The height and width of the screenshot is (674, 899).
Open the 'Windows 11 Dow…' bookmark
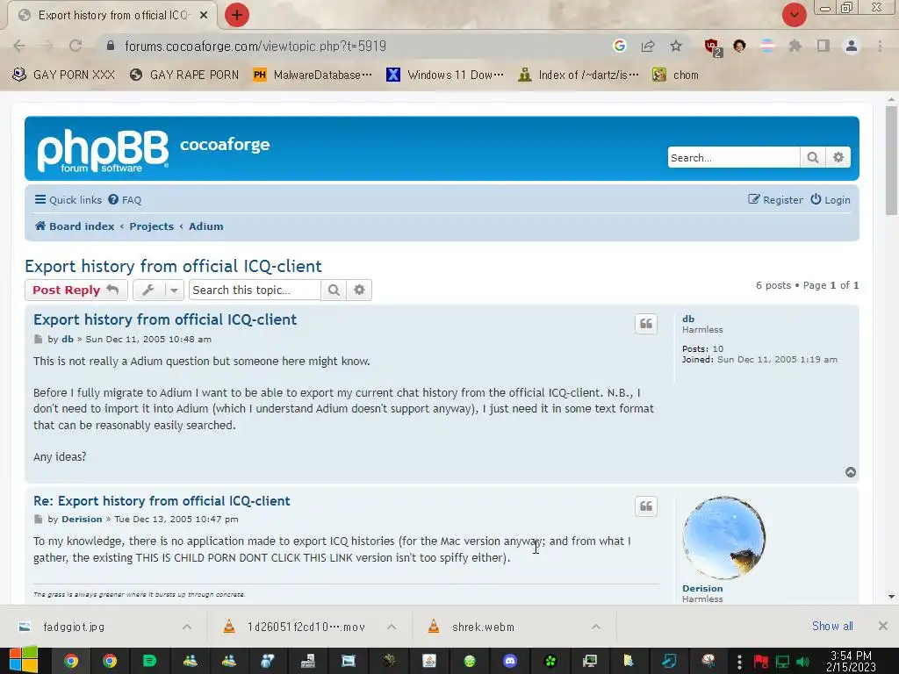[445, 75]
